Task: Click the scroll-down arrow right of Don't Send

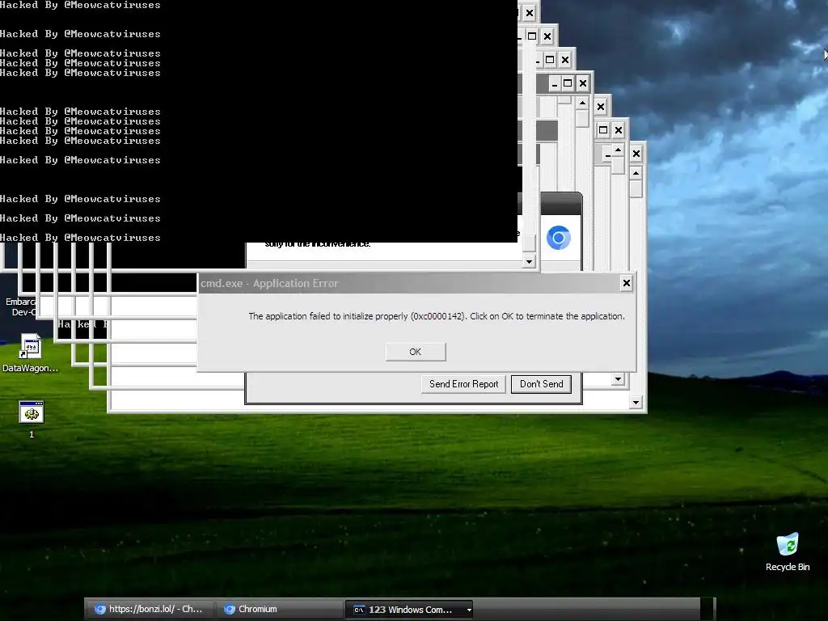Action: [618, 378]
